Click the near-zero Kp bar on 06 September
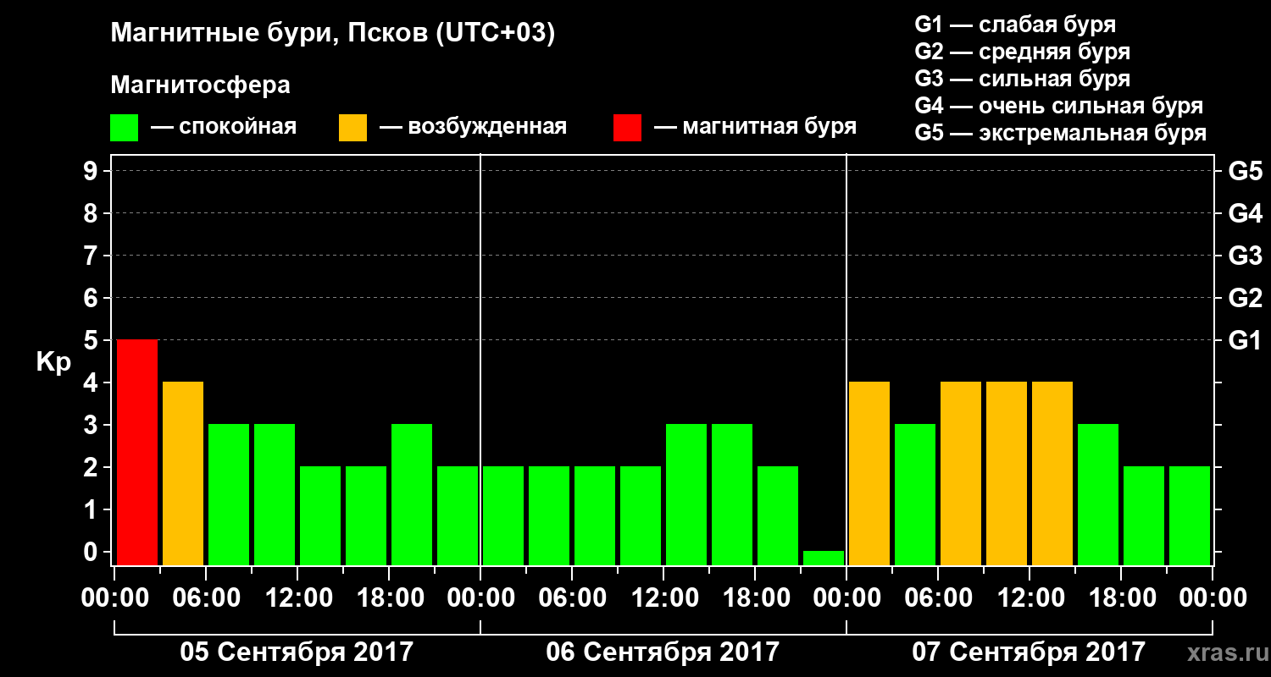 click(824, 558)
